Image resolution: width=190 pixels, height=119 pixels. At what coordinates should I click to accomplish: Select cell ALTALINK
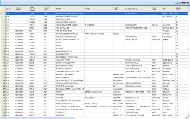(70, 48)
